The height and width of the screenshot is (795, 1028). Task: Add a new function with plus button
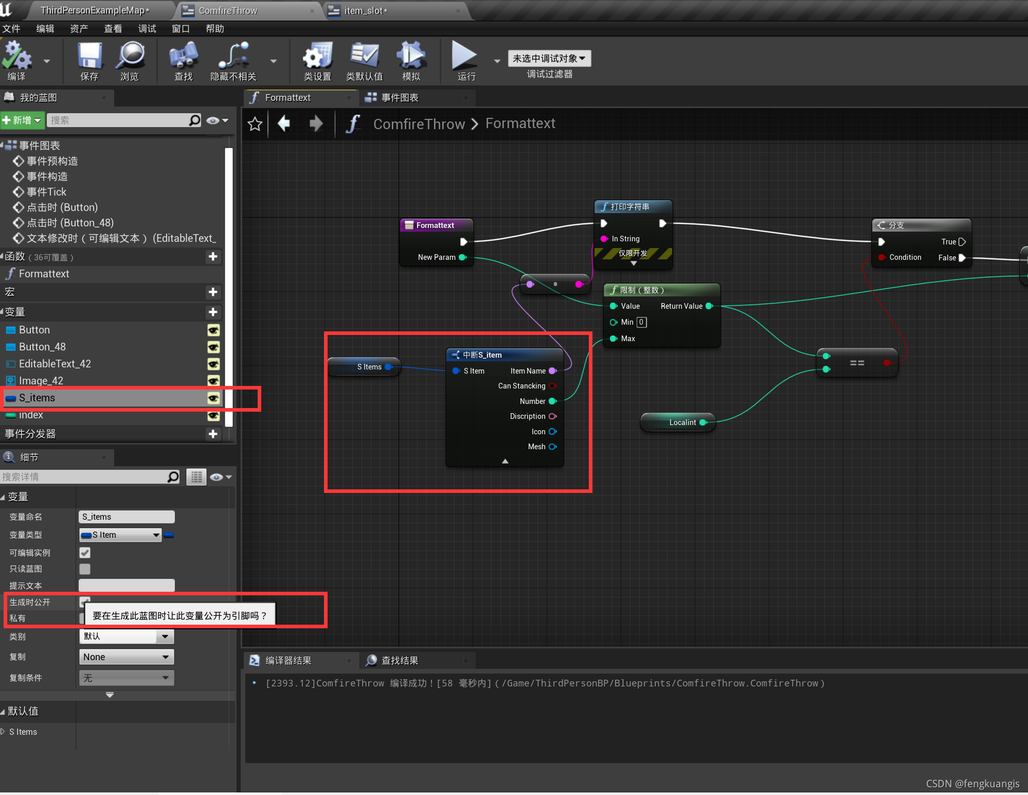pos(213,257)
